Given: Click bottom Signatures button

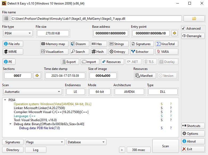Looking at the screenshot, I should click(x=13, y=142).
